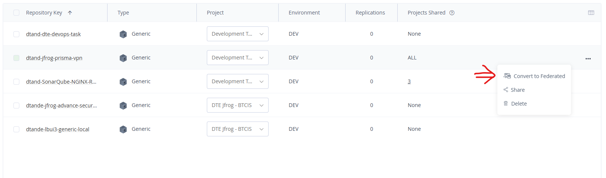This screenshot has height=178, width=606.
Task: Click the Replications column header
Action: coord(370,13)
